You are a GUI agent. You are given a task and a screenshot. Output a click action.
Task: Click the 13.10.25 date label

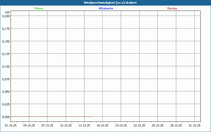84,125
